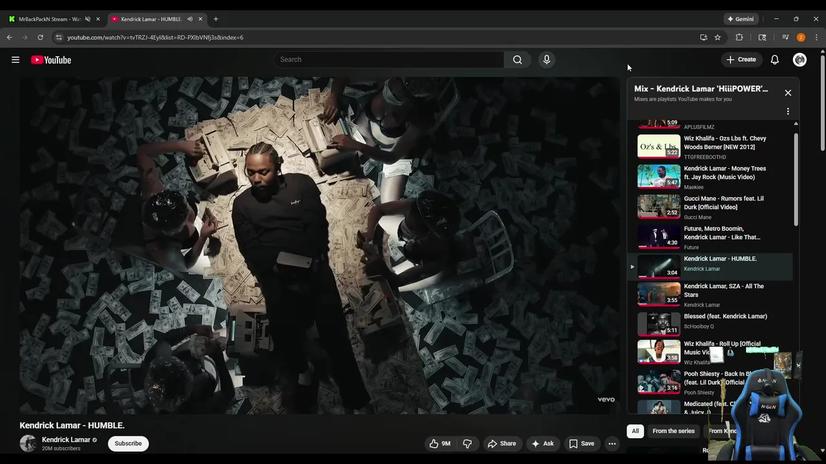Screen dimensions: 826x464
Task: Open the Mix playlist three-dot options menu
Action: coord(788,111)
